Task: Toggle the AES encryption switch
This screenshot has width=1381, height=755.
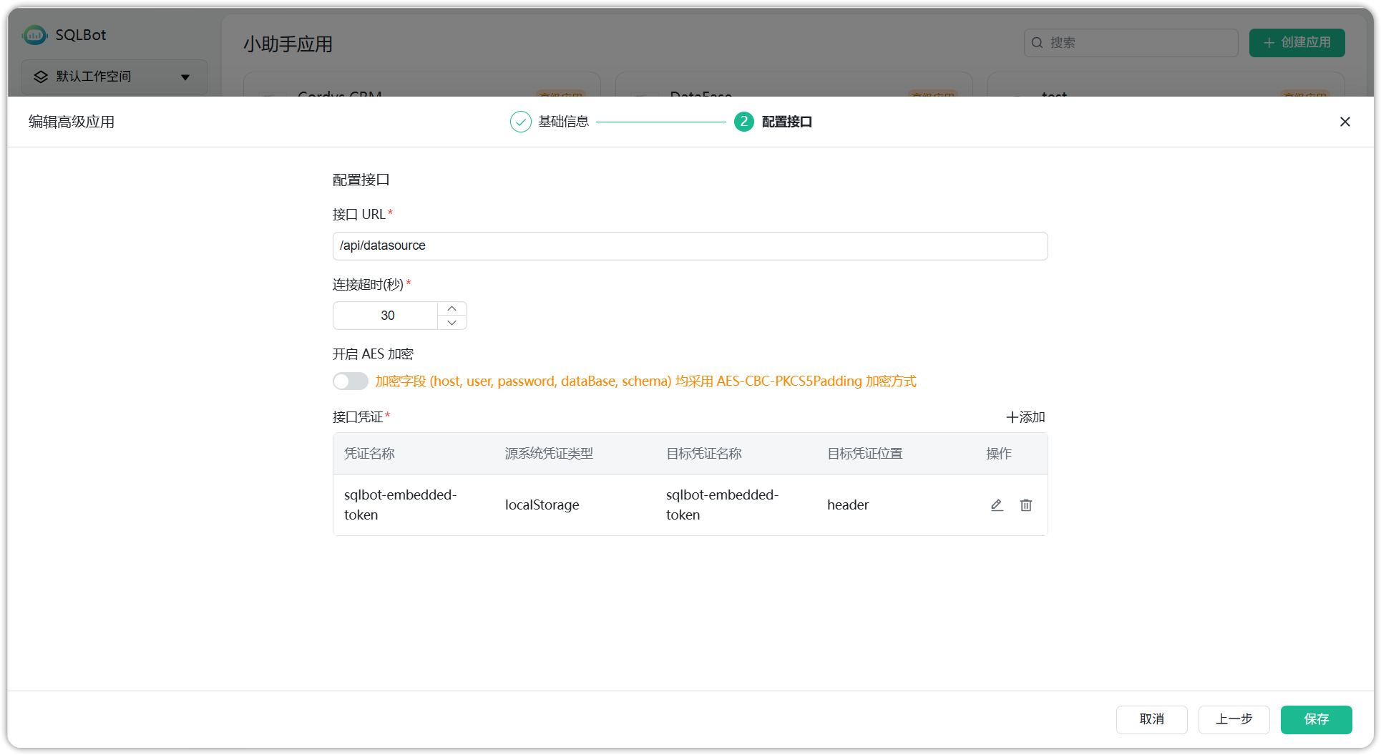Action: (x=351, y=381)
